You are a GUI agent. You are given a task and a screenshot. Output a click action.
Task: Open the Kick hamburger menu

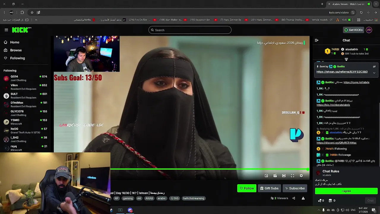[x=6, y=30]
